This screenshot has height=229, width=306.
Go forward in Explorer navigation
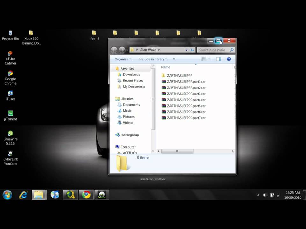[122, 50]
